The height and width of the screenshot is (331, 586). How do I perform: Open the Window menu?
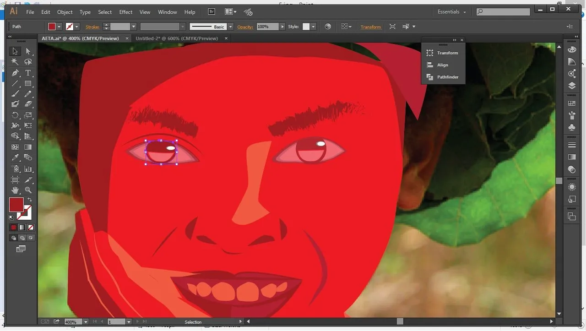pyautogui.click(x=168, y=12)
